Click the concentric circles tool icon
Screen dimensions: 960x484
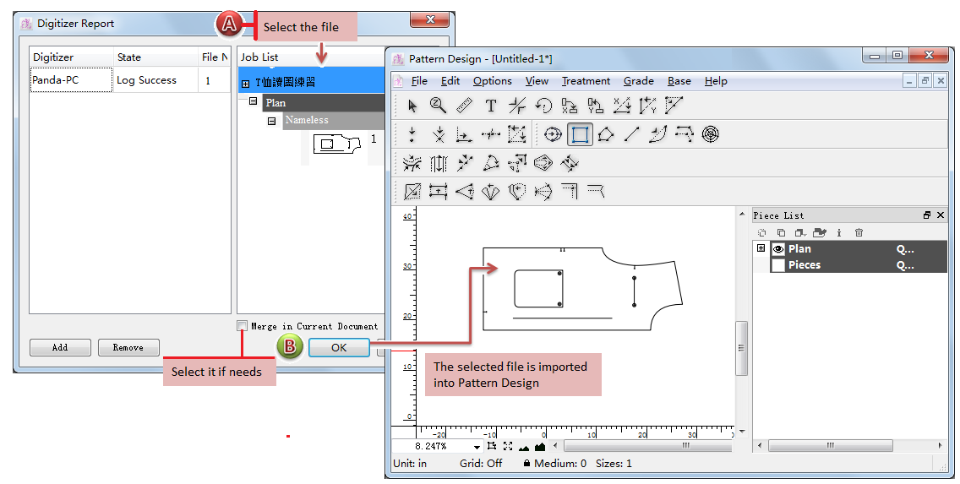tap(711, 134)
